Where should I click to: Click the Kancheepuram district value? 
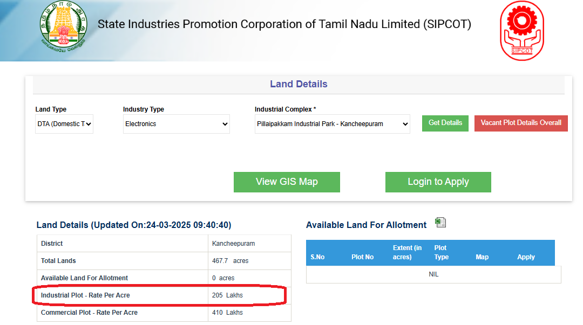tap(234, 244)
